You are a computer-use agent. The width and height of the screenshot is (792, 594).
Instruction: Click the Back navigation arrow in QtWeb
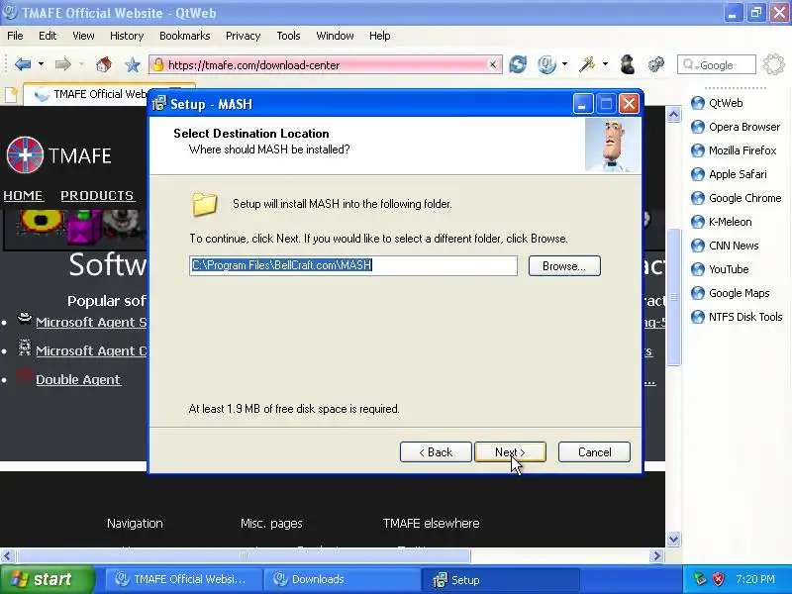(23, 64)
